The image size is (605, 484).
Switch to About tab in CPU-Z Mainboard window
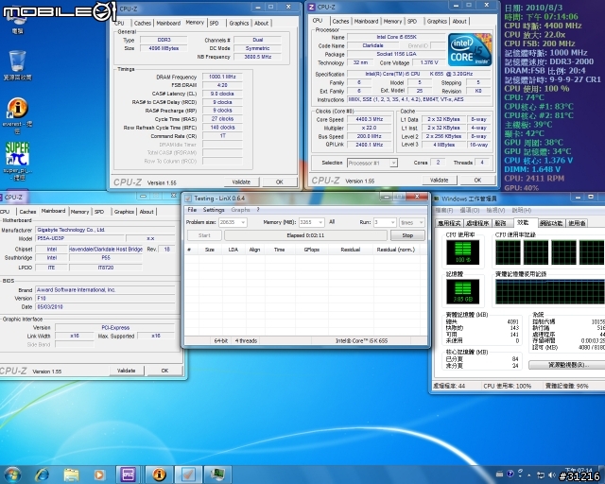[x=147, y=212]
